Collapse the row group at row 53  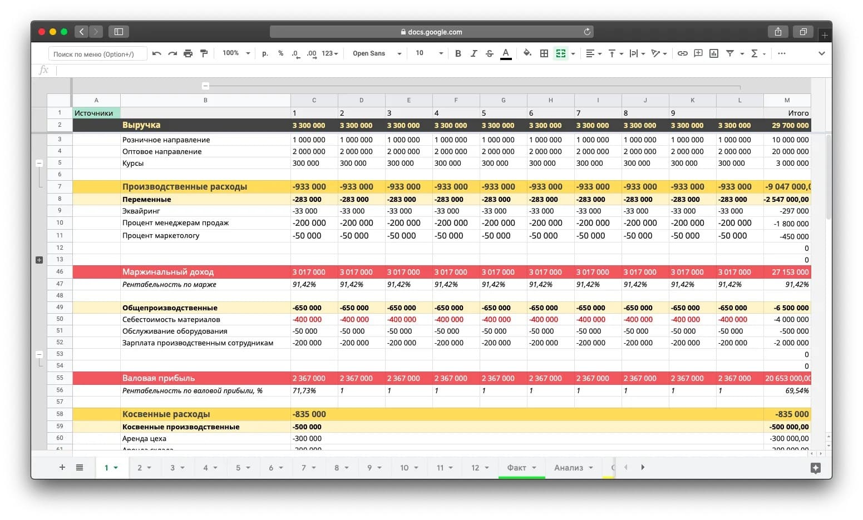(39, 354)
